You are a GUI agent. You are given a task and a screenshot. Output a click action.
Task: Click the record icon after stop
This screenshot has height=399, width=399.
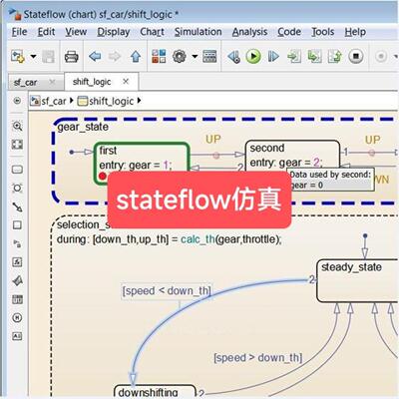(x=381, y=56)
